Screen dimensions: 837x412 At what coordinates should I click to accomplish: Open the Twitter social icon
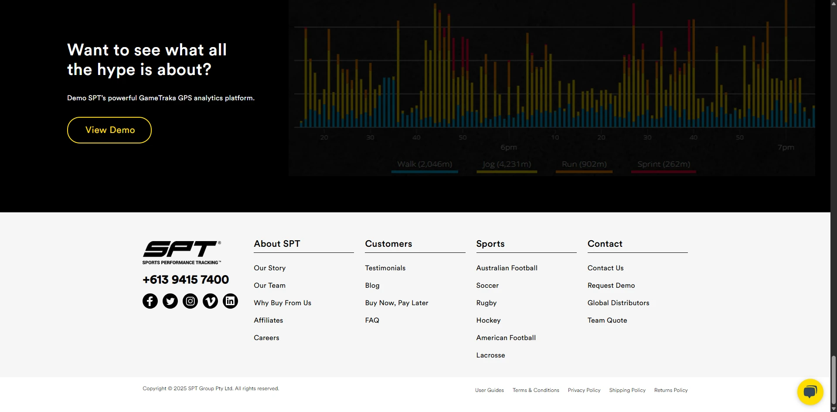[x=170, y=301]
